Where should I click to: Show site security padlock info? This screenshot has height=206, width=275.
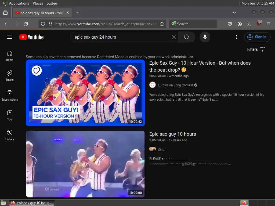pyautogui.click(x=50, y=24)
